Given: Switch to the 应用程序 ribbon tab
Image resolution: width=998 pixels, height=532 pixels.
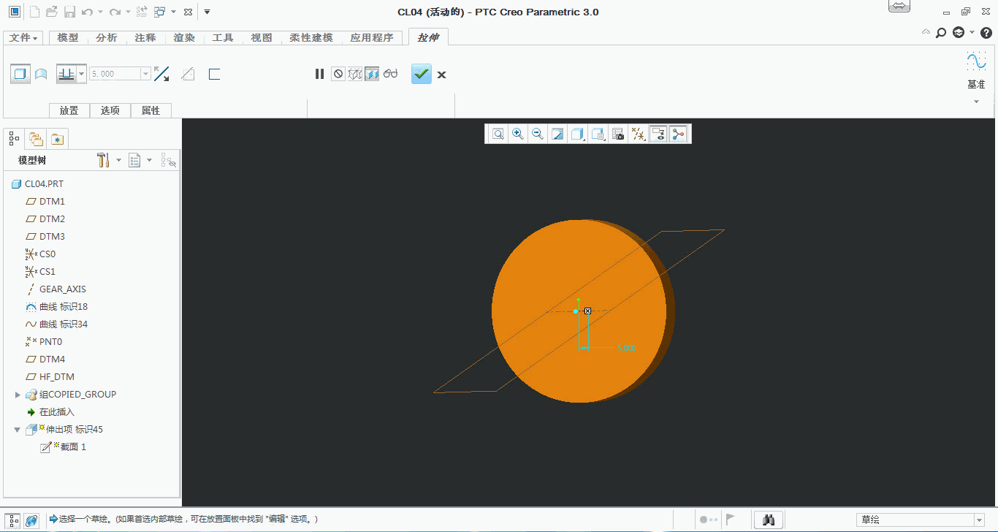Looking at the screenshot, I should point(372,38).
